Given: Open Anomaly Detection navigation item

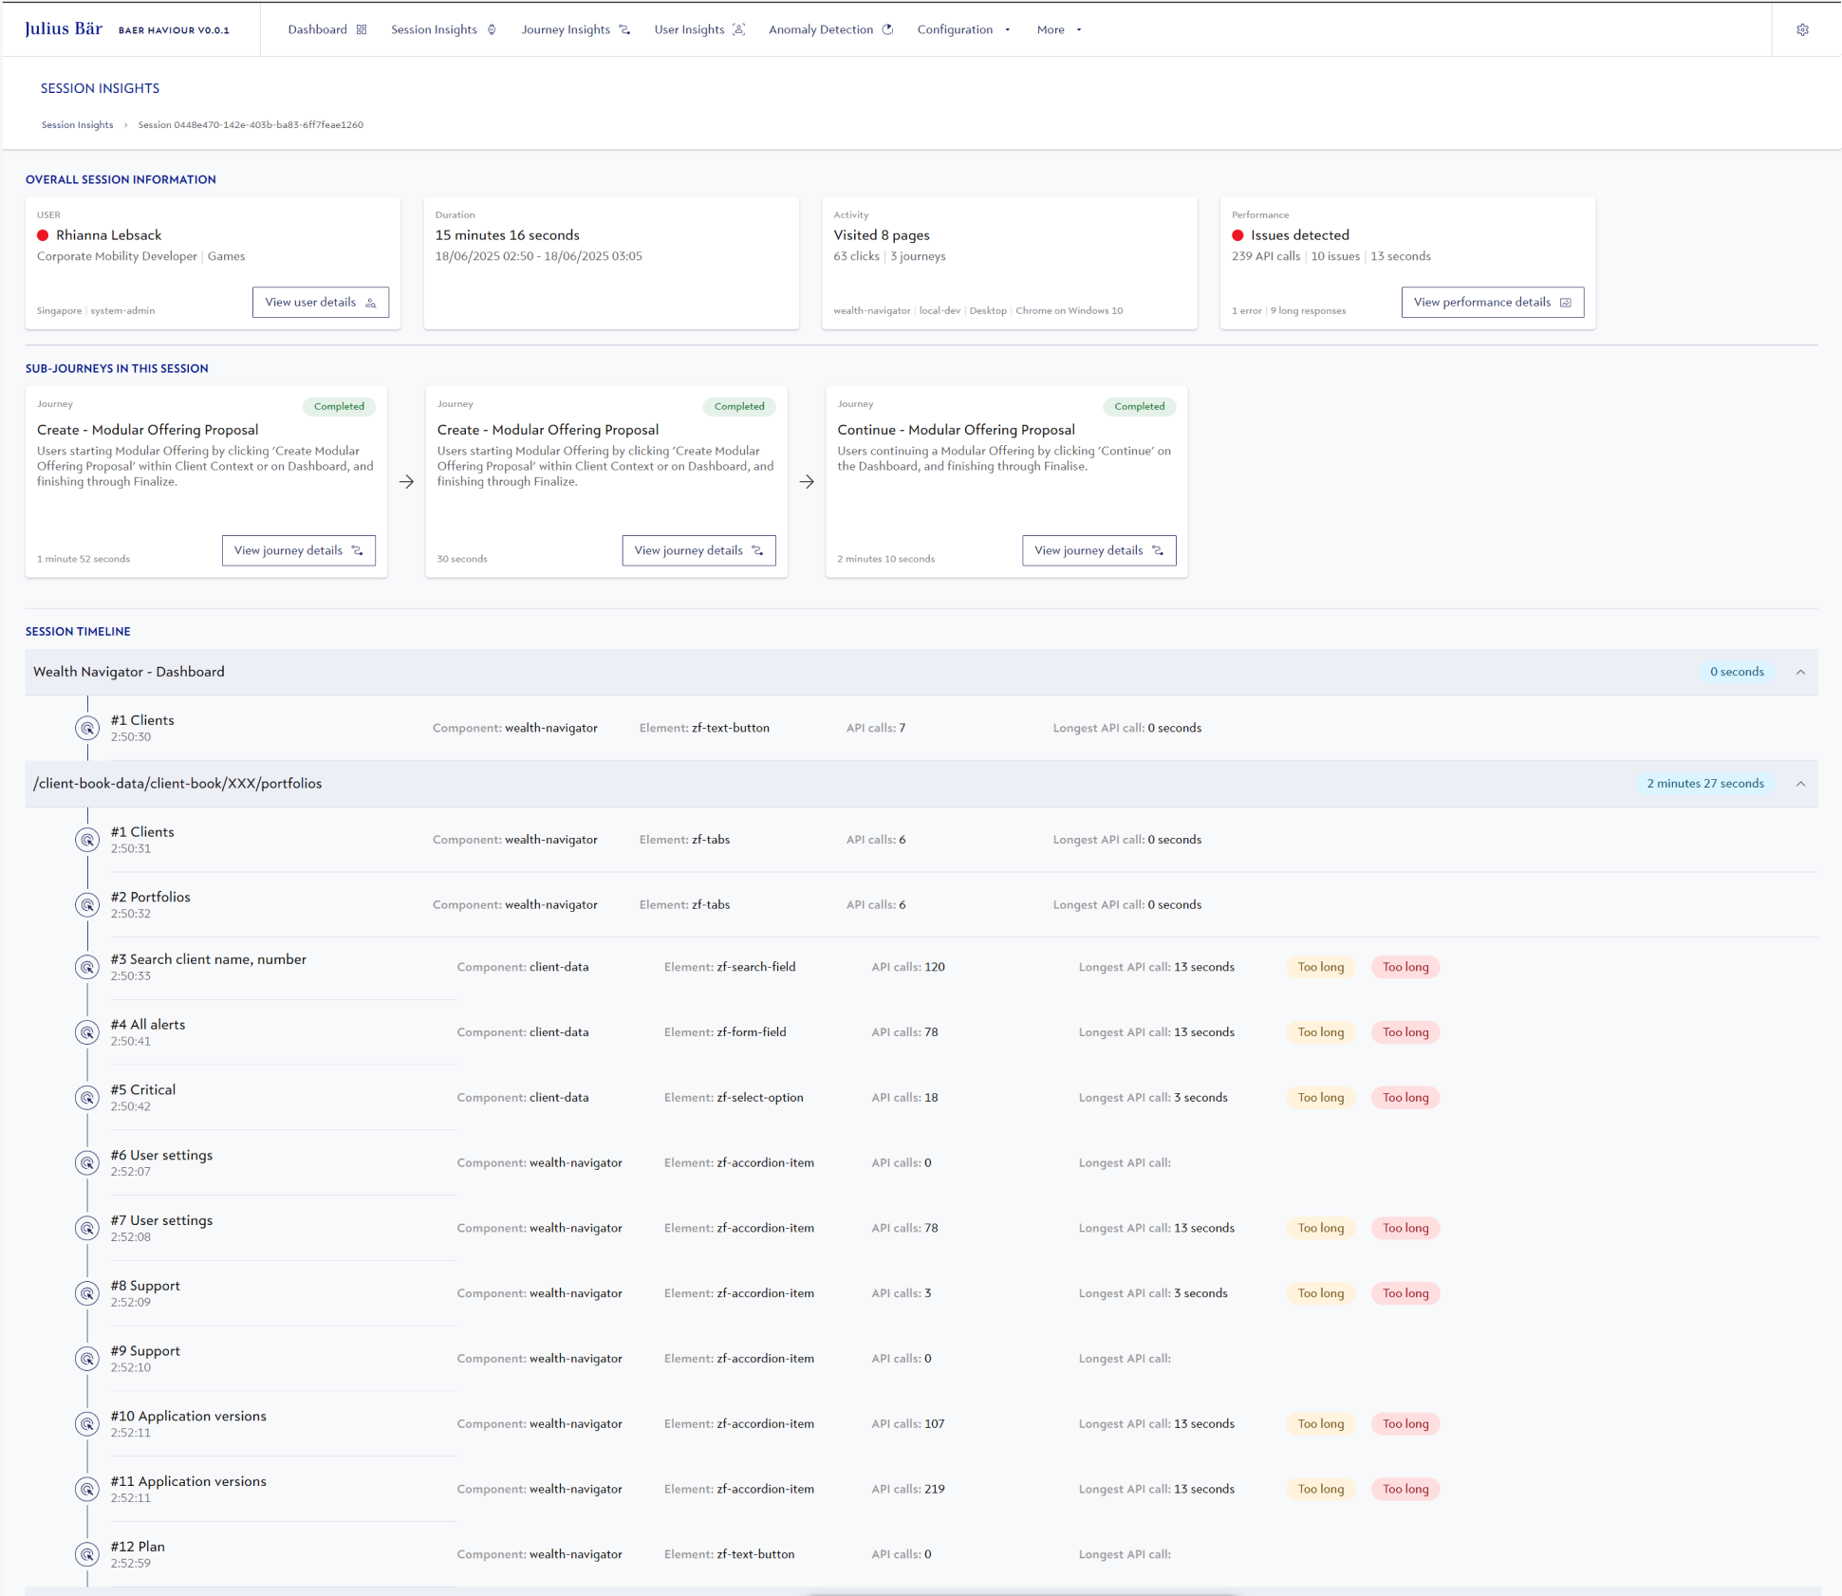Looking at the screenshot, I should pyautogui.click(x=830, y=29).
